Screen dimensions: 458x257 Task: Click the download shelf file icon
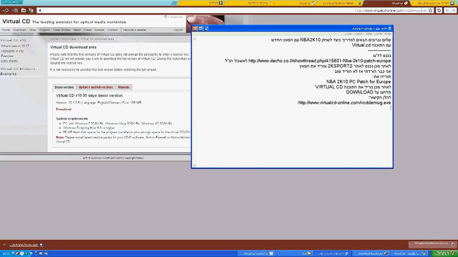point(453,245)
